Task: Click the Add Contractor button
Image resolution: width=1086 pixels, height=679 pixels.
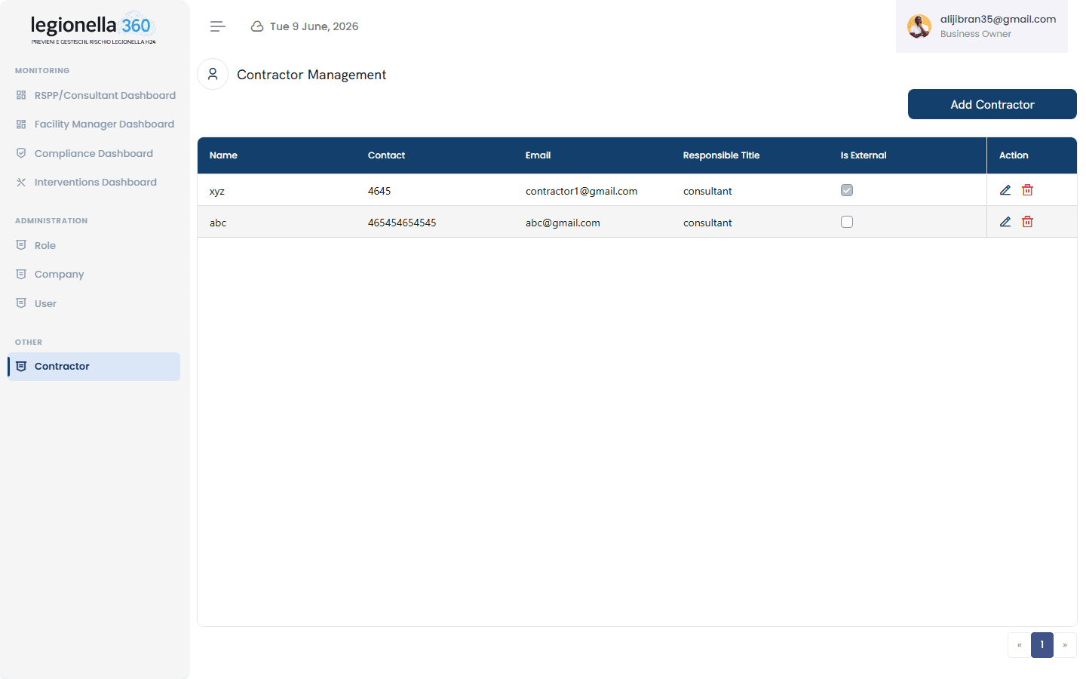Action: [x=992, y=104]
